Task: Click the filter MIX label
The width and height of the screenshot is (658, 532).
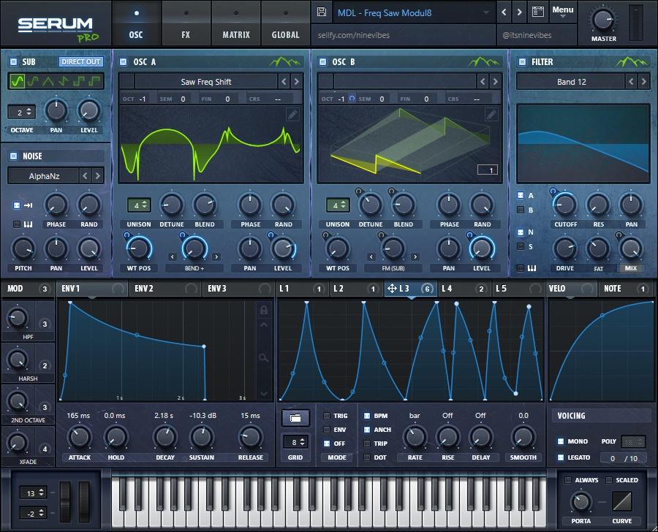Action: tap(631, 268)
